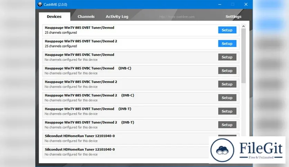Click Setup for DVBC Tuner/Demod 2 (DVB-C)
This screenshot has height=167, width=289.
pos(227,98)
